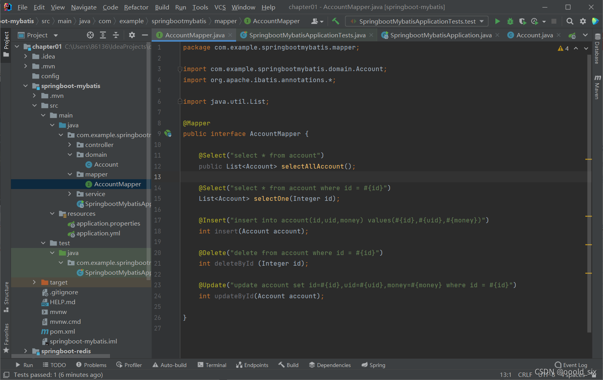Open the TODO tool window
The width and height of the screenshot is (603, 380).
(54, 365)
